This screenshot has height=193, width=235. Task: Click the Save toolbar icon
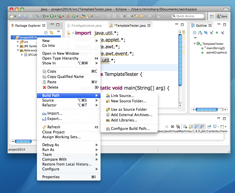[19, 16]
